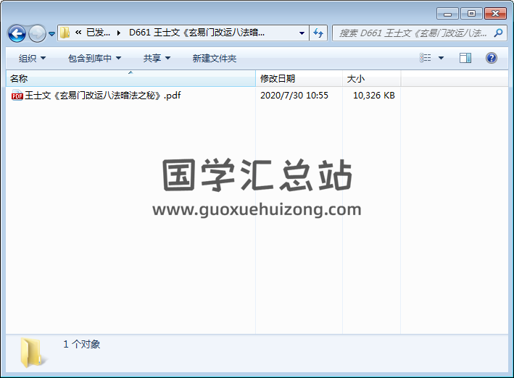The height and width of the screenshot is (378, 514).
Task: Sort by the 名称 column header
Action: coord(130,79)
